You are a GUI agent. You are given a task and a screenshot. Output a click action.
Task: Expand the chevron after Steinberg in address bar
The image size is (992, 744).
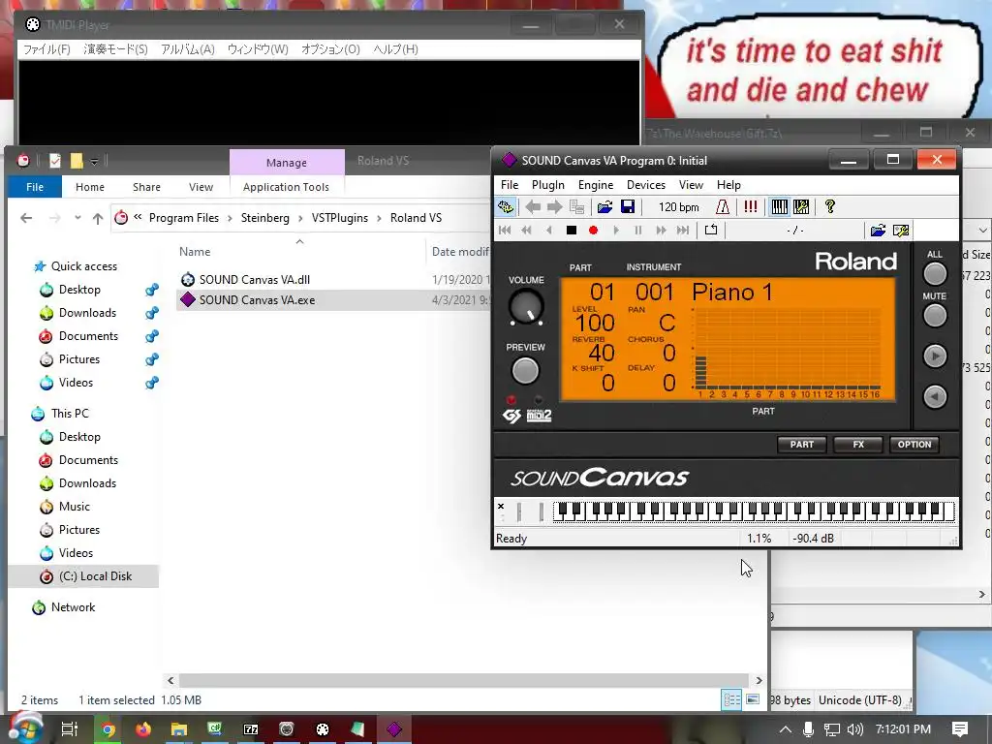300,218
